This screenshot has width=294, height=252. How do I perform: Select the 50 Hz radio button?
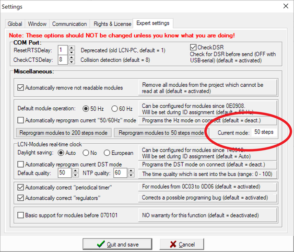[x=86, y=108]
